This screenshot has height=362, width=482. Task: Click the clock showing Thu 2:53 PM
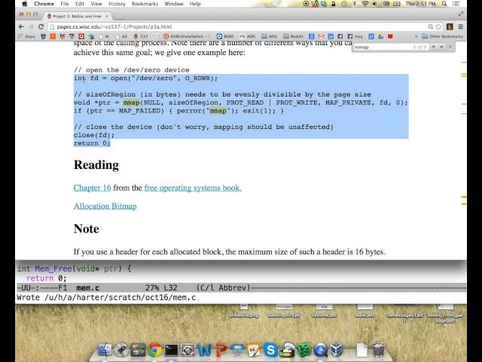pos(420,4)
